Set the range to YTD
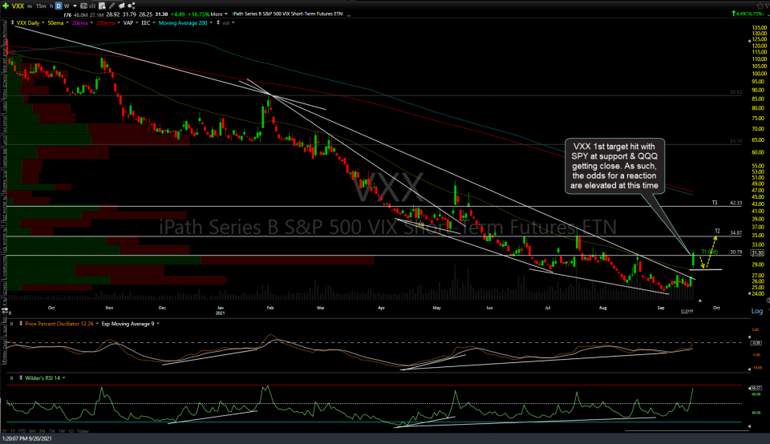This screenshot has width=770, height=444. (22, 431)
